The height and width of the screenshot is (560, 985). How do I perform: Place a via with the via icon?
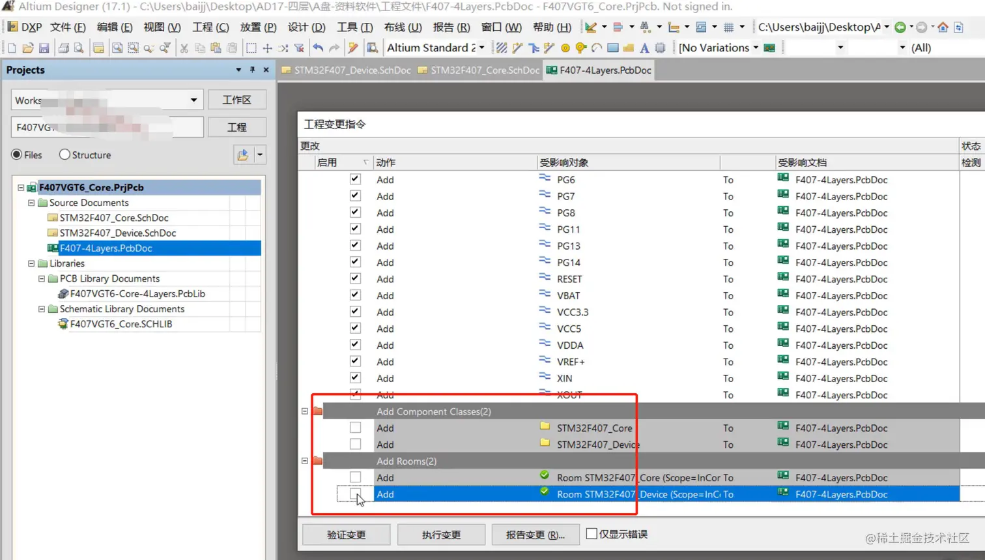pyautogui.click(x=581, y=48)
